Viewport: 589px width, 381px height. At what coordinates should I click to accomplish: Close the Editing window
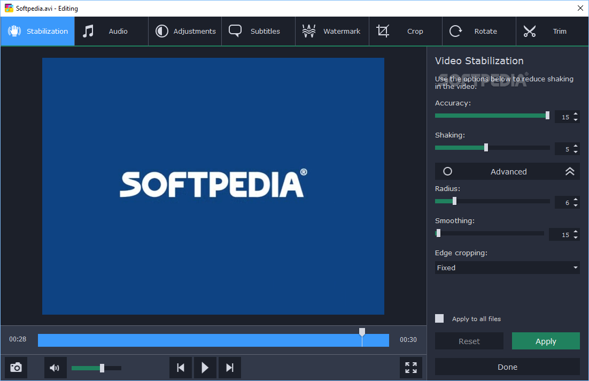pyautogui.click(x=580, y=8)
